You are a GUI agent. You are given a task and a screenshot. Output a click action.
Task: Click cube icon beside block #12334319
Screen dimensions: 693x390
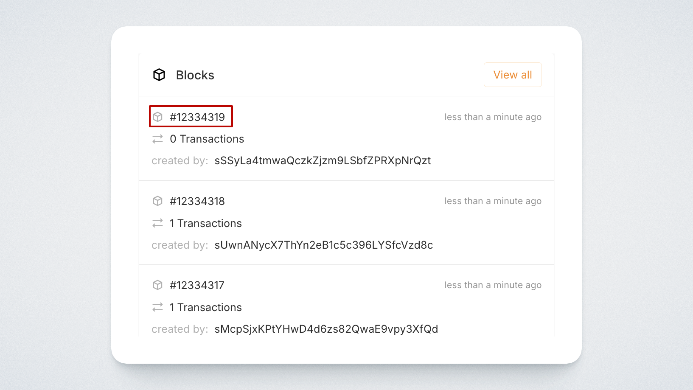(x=158, y=117)
